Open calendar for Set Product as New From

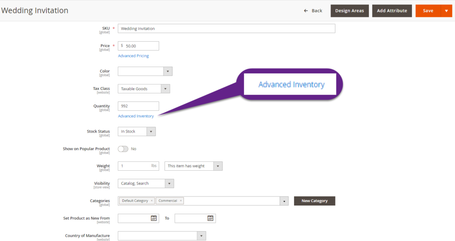[x=154, y=218]
